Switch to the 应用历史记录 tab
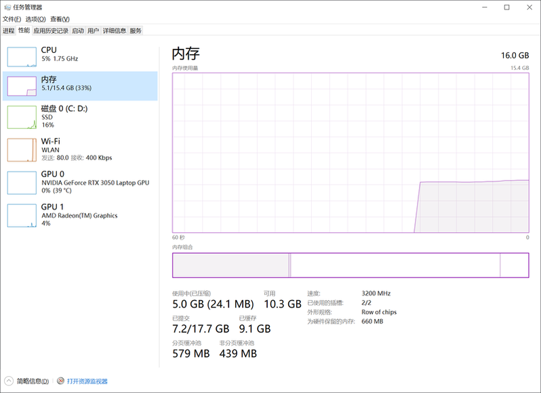The height and width of the screenshot is (393, 541). pos(51,31)
